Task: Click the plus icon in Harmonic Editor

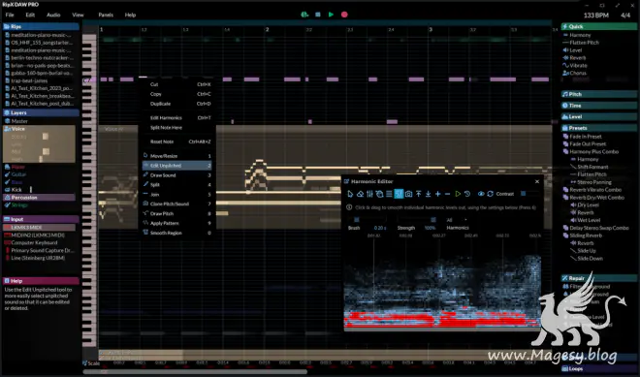Action: click(438, 194)
